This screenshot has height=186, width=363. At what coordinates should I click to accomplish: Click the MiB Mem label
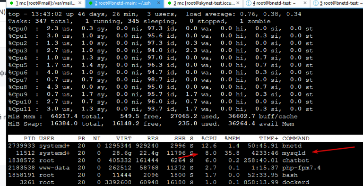pos(22,117)
